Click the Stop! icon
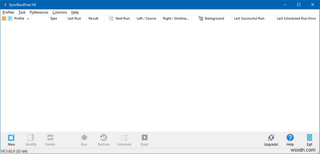This screenshot has width=320, height=154. coord(144,138)
